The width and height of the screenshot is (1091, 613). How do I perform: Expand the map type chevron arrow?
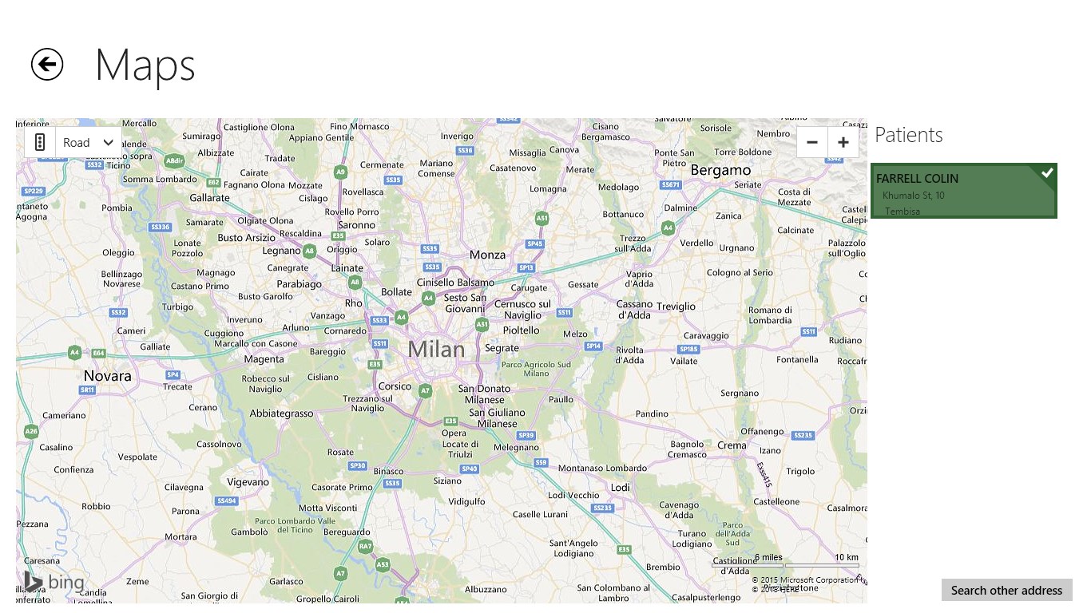coord(108,143)
